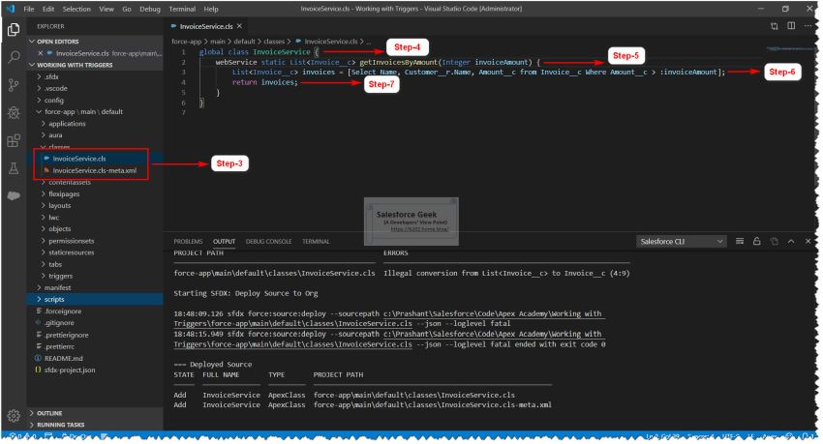Screen dimensions: 823x444
Task: Expand the staticresources folder
Action: tap(71, 252)
